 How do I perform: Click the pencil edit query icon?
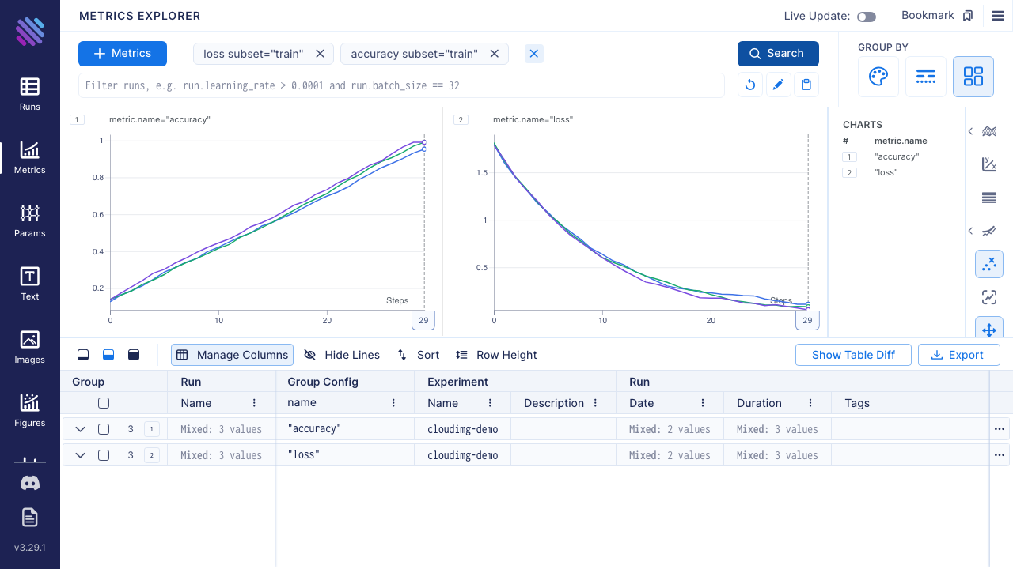[779, 85]
